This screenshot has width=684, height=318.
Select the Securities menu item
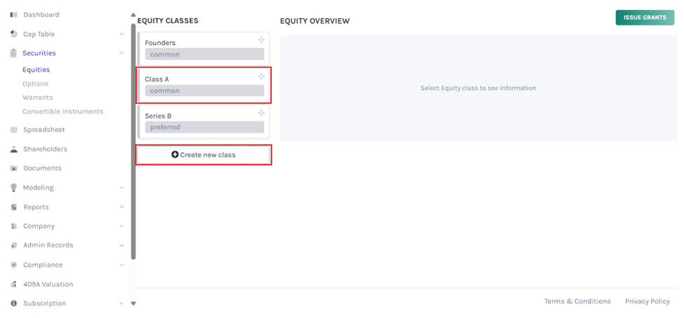(39, 53)
